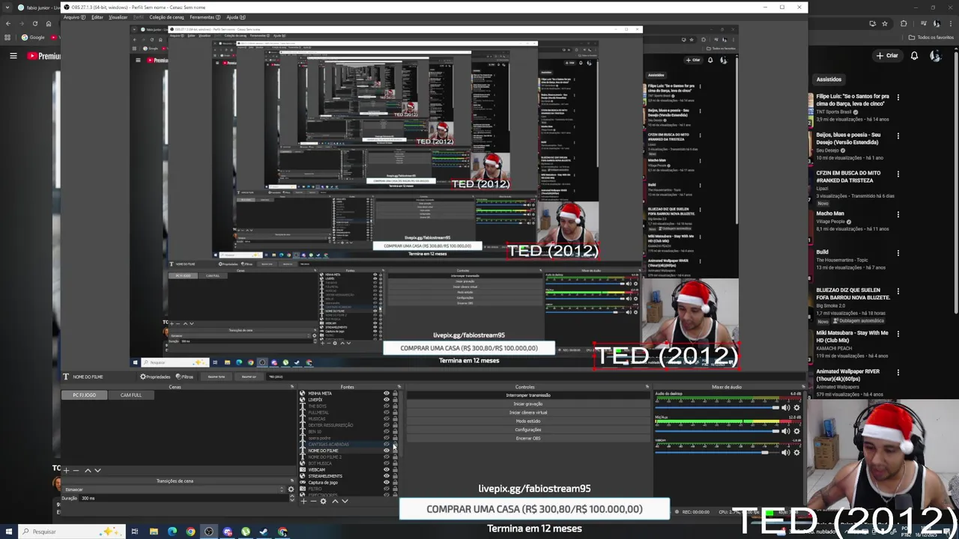Click Iniciar gravação button
Viewport: 959px width, 539px height.
pyautogui.click(x=527, y=404)
